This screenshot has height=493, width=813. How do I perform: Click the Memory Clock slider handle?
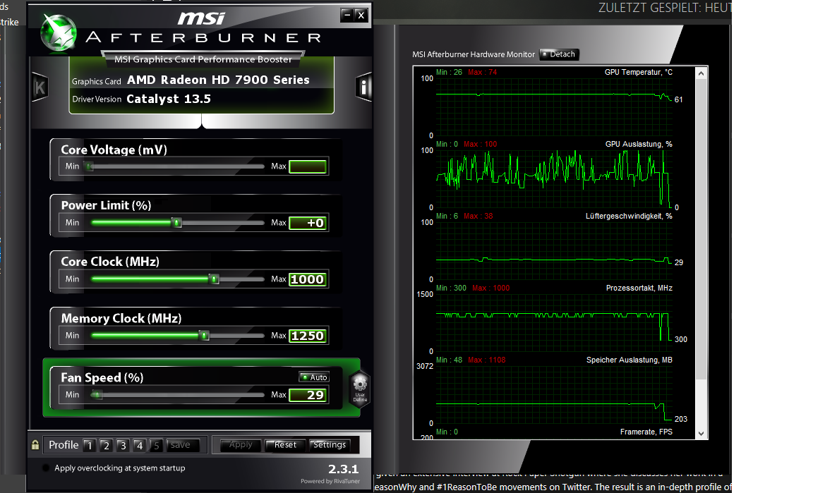pyautogui.click(x=204, y=336)
